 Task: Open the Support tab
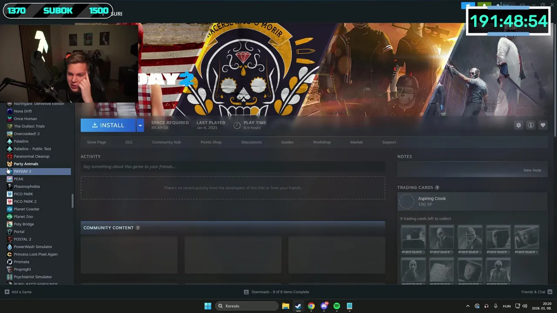click(x=389, y=142)
